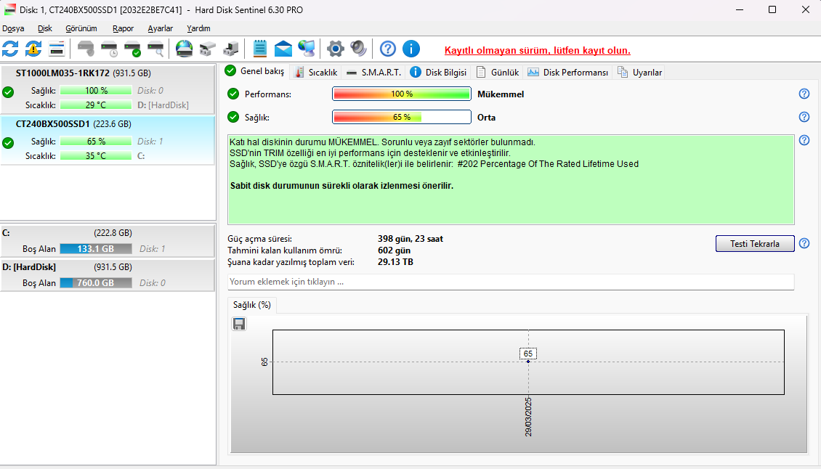Click the 29/03/2025 chart date label

coord(528,417)
